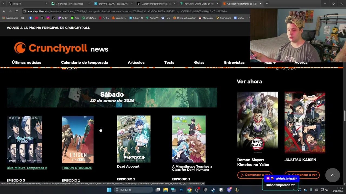
Task: Click Comenzar a ver under Demon Slayer
Action: 255,175
